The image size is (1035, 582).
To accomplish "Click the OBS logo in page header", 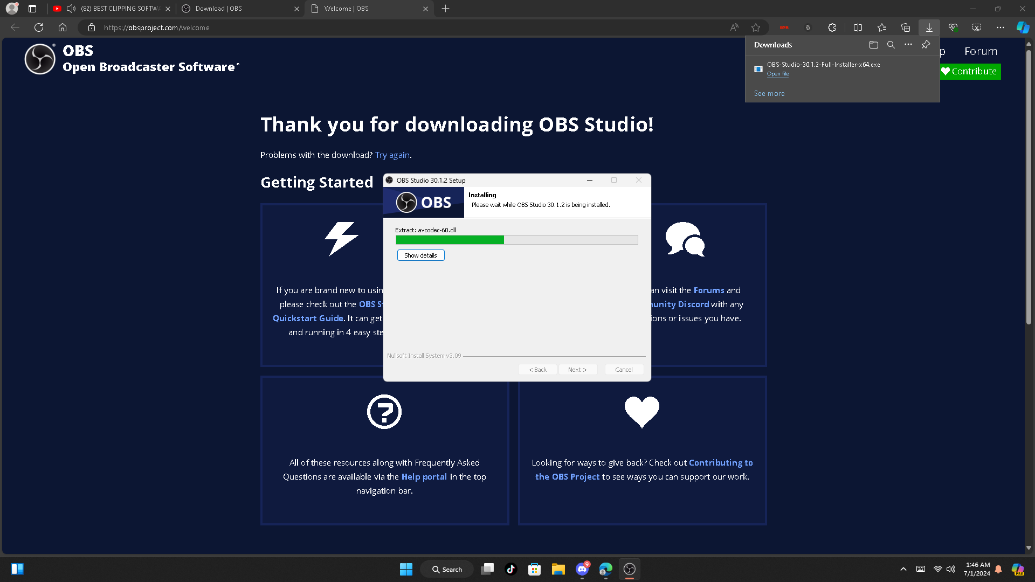I will pyautogui.click(x=40, y=59).
